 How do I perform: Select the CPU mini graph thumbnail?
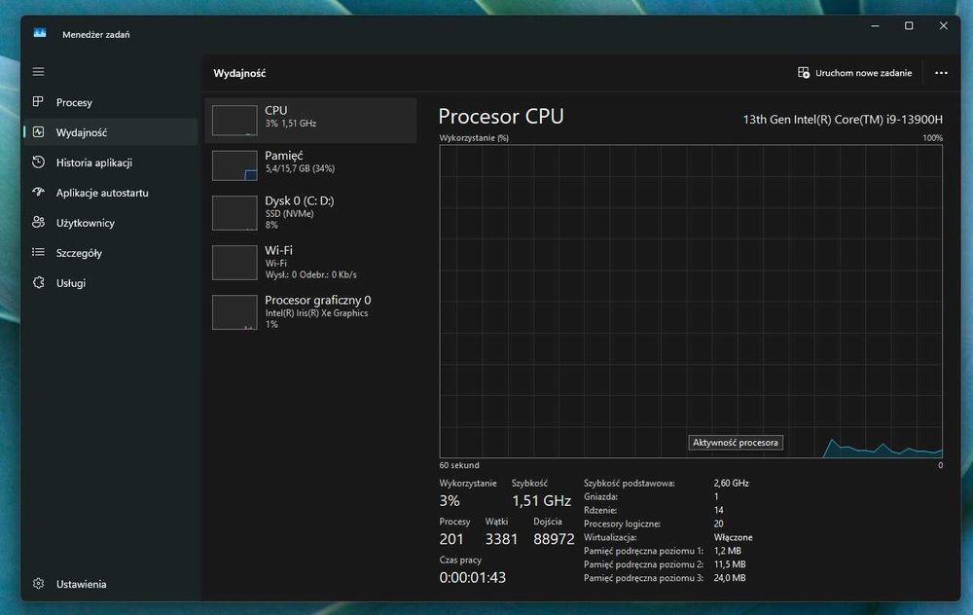pos(234,121)
